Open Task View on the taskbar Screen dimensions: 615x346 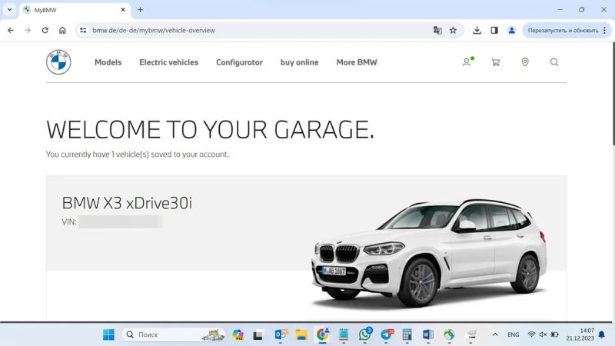258,335
